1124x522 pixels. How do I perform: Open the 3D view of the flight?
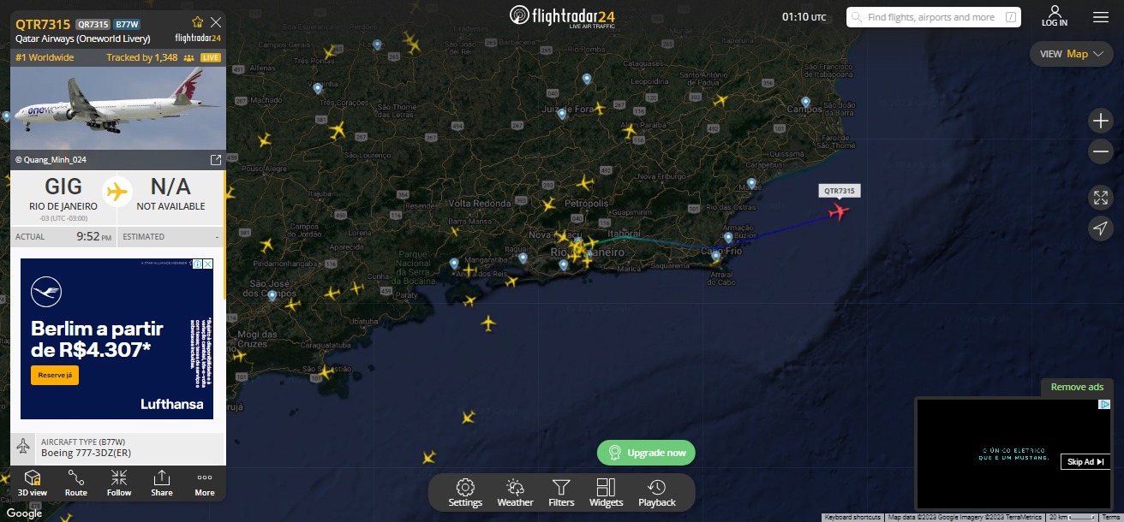click(33, 483)
